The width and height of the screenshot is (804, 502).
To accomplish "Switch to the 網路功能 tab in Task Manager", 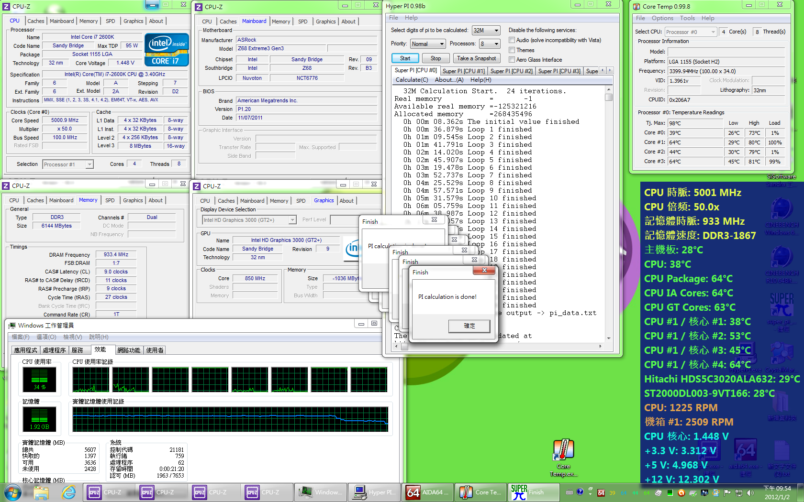I will (129, 350).
